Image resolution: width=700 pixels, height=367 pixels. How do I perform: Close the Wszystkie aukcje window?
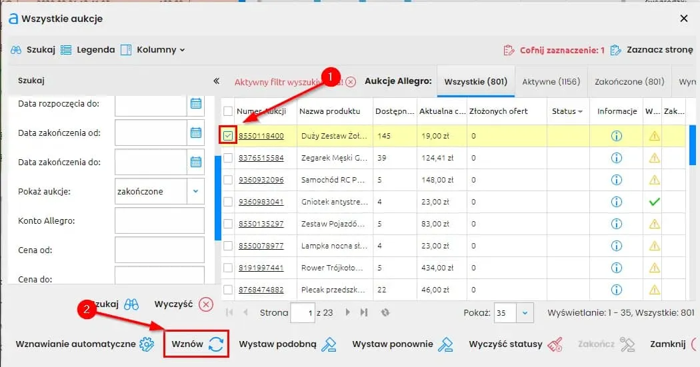pyautogui.click(x=683, y=18)
